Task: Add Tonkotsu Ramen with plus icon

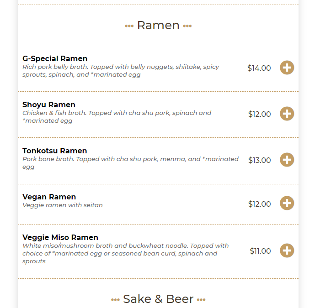Action: (287, 160)
